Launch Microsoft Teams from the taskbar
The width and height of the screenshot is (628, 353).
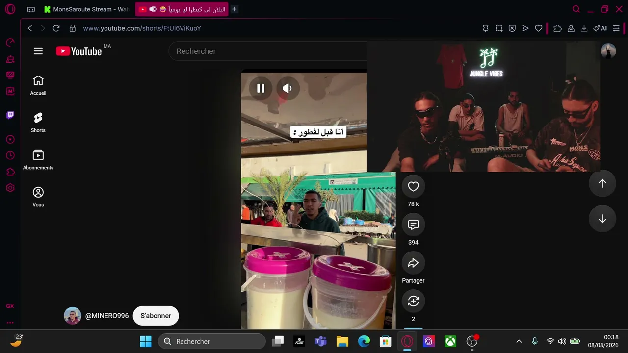(x=321, y=341)
